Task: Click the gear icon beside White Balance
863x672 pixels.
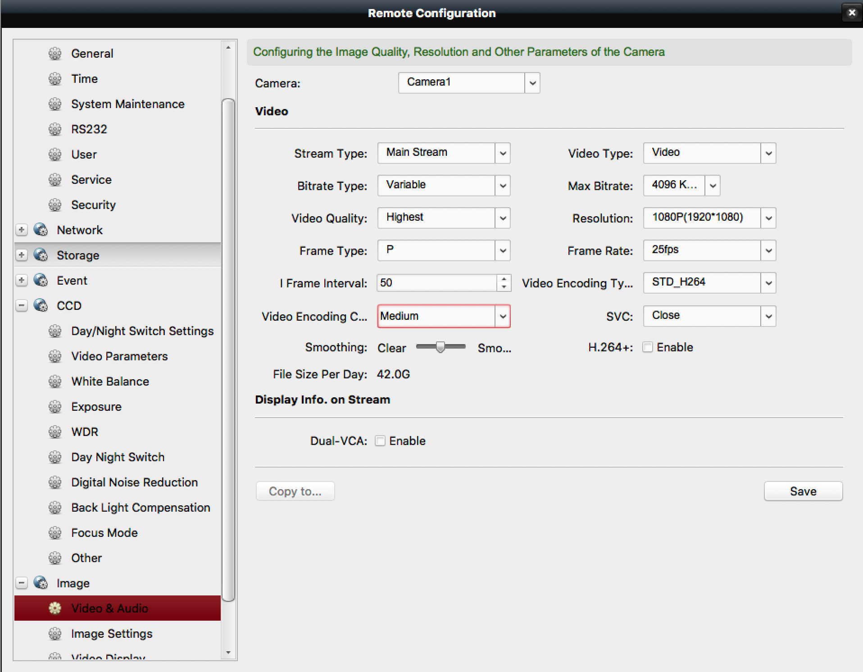Action: [x=55, y=381]
